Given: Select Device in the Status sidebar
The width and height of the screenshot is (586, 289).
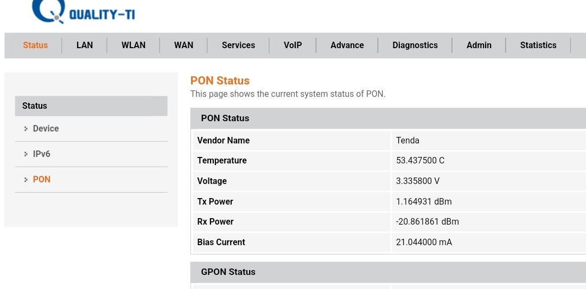Looking at the screenshot, I should click(x=46, y=129).
